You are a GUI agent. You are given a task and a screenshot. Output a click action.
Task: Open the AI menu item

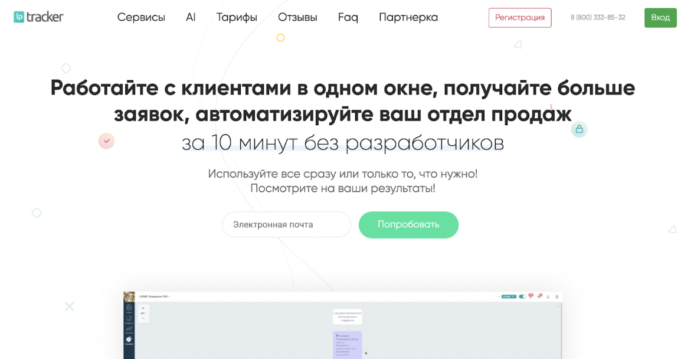[191, 17]
